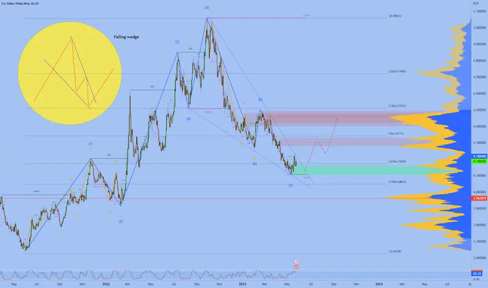Viewport: 488px width, 288px height.
Task: Click the 2024 label on the time axis
Action: click(379, 284)
